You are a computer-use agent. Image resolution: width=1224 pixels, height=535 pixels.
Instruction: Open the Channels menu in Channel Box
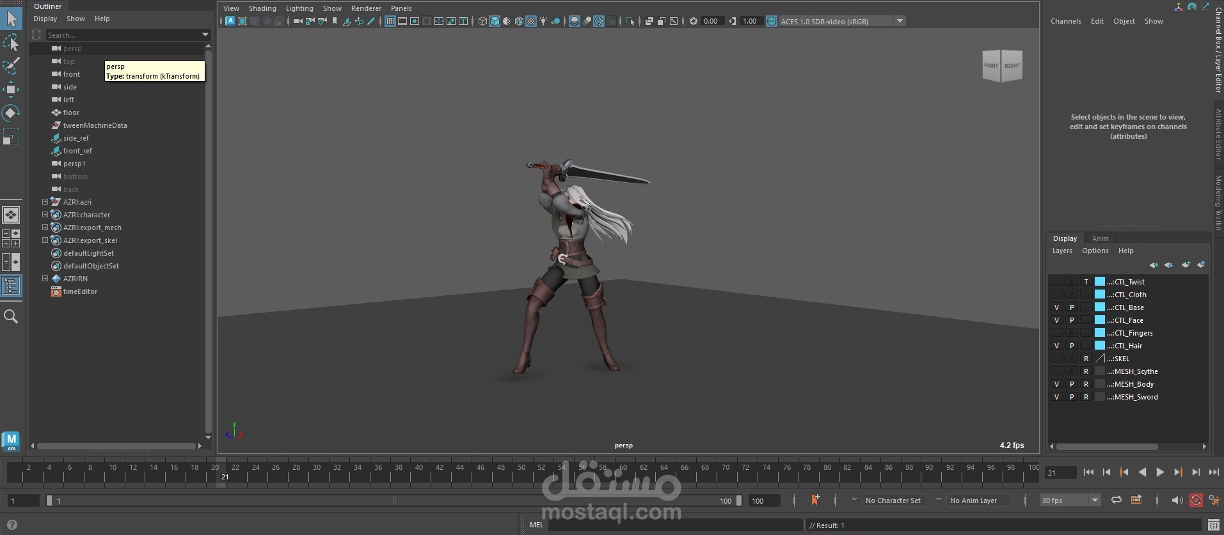pos(1065,21)
